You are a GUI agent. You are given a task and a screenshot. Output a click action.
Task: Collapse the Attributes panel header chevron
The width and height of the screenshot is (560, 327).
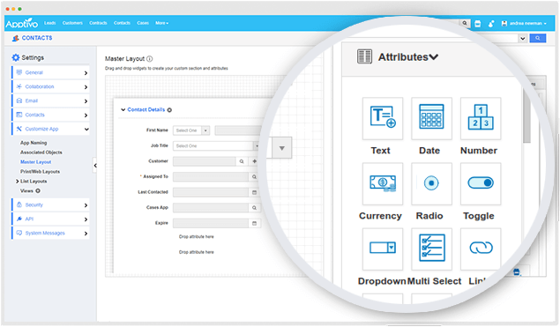tap(434, 56)
